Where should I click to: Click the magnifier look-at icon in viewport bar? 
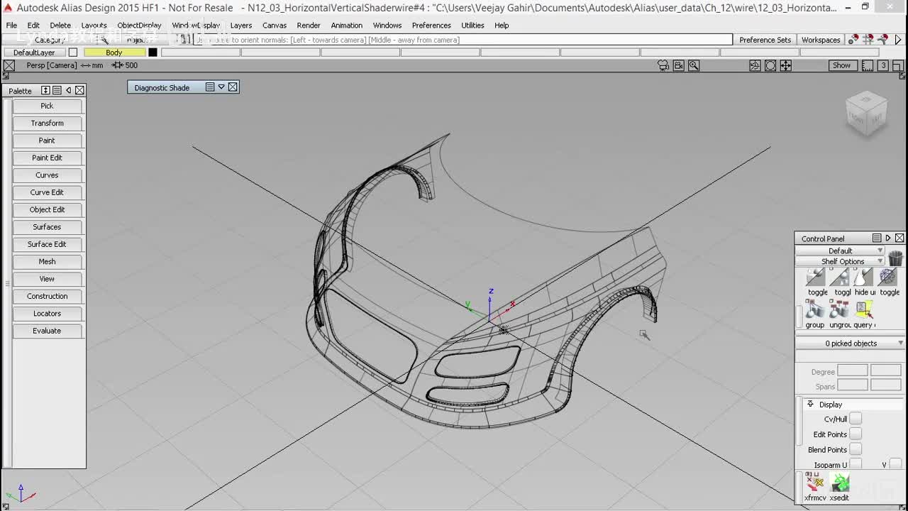coord(694,65)
